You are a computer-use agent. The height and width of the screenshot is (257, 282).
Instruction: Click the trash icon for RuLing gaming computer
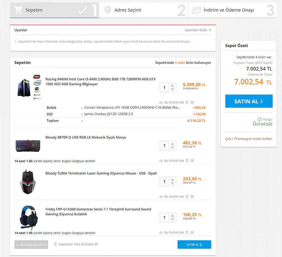tap(187, 102)
